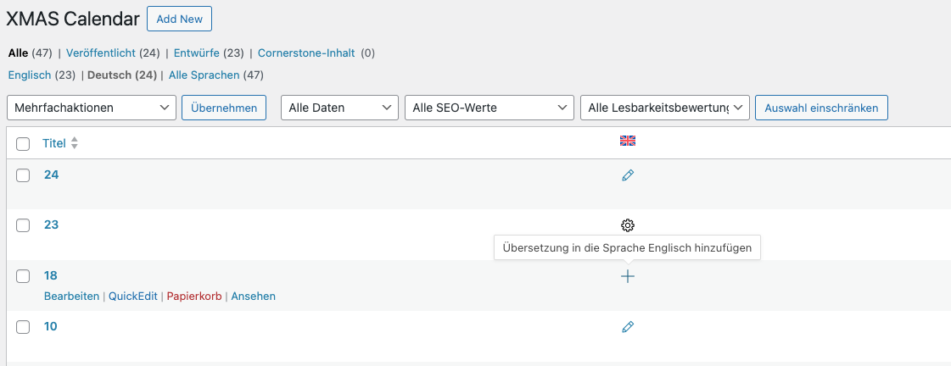Image resolution: width=951 pixels, height=366 pixels.
Task: Filter by Veröffentlicht posts
Action: (x=101, y=53)
